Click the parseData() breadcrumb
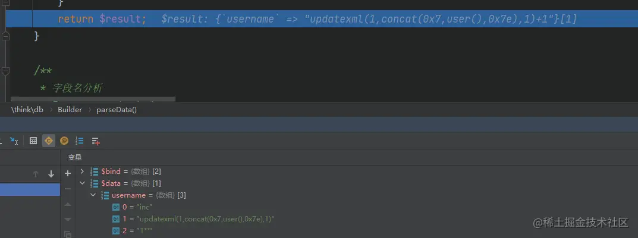This screenshot has height=238, width=638. (x=117, y=110)
